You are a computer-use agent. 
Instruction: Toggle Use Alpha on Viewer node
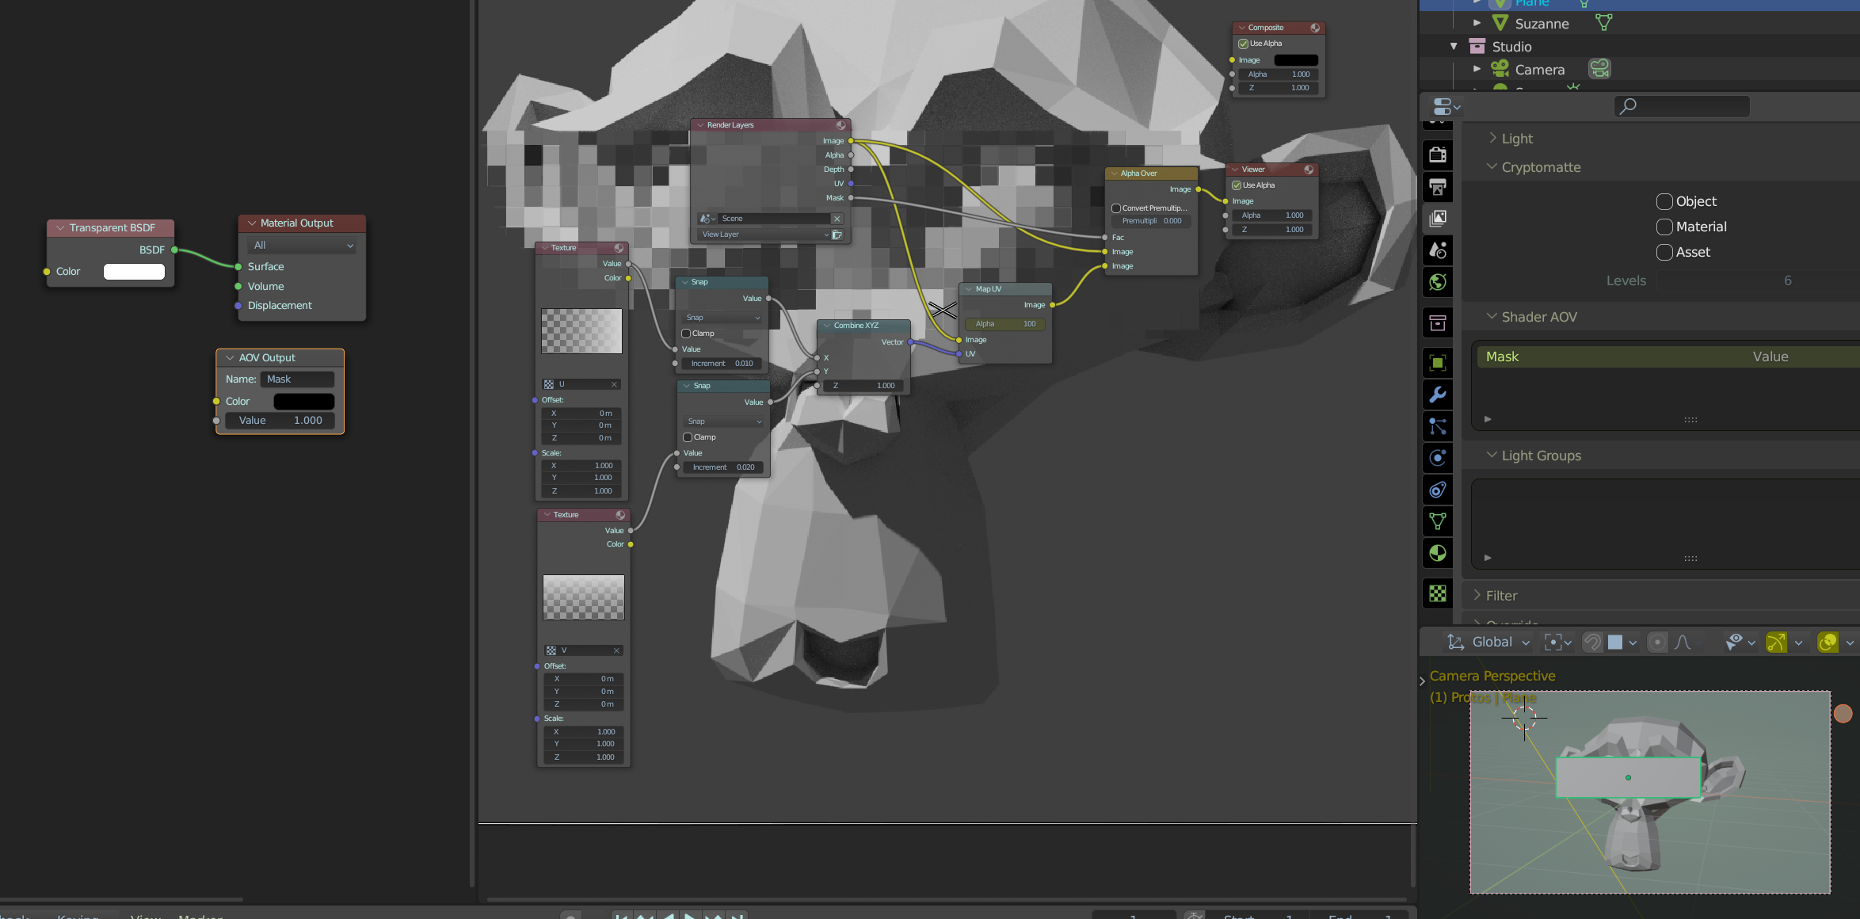point(1237,185)
